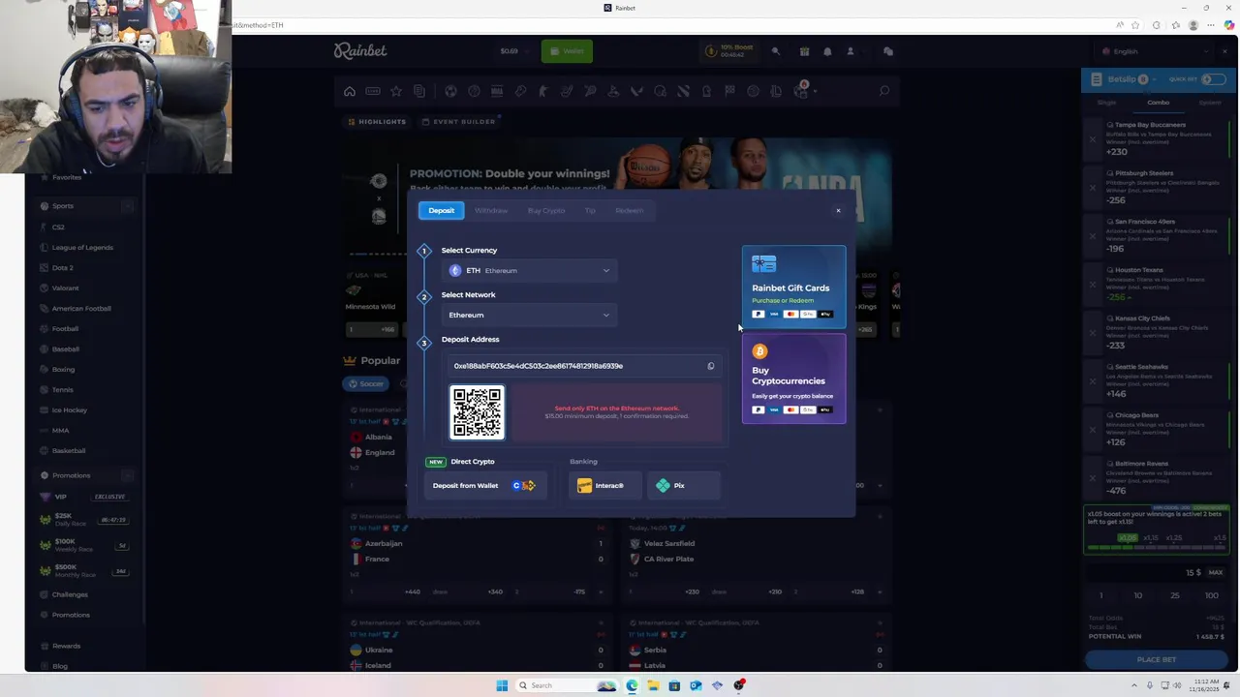Screen dimensions: 1240x697
Task: Open the $25K Daily Race entry
Action: click(84, 520)
